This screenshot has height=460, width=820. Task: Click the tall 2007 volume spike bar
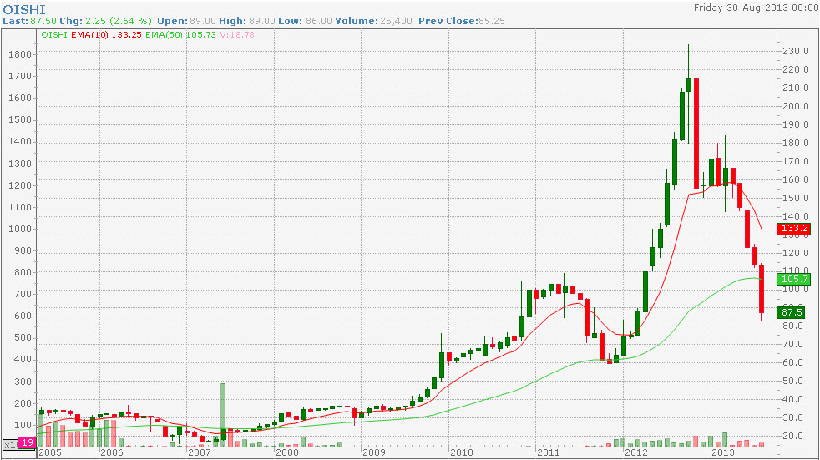(x=223, y=415)
